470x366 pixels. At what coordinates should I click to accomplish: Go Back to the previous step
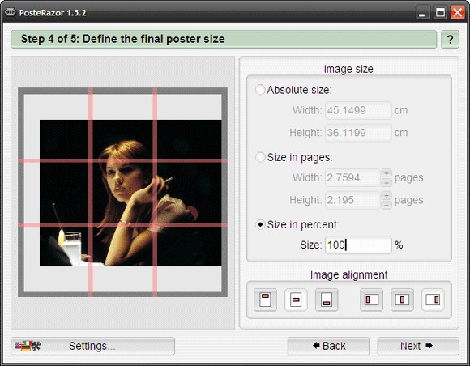[328, 346]
